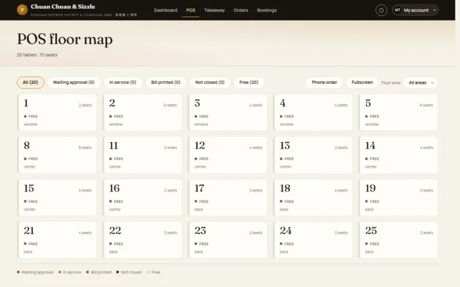Start a Phone order
The height and width of the screenshot is (287, 460).
coord(324,83)
